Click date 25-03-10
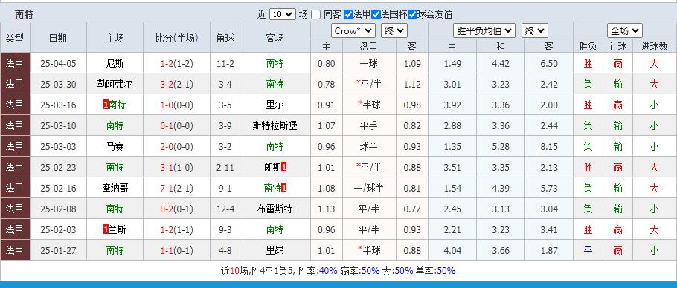The image size is (677, 288). 58,125
